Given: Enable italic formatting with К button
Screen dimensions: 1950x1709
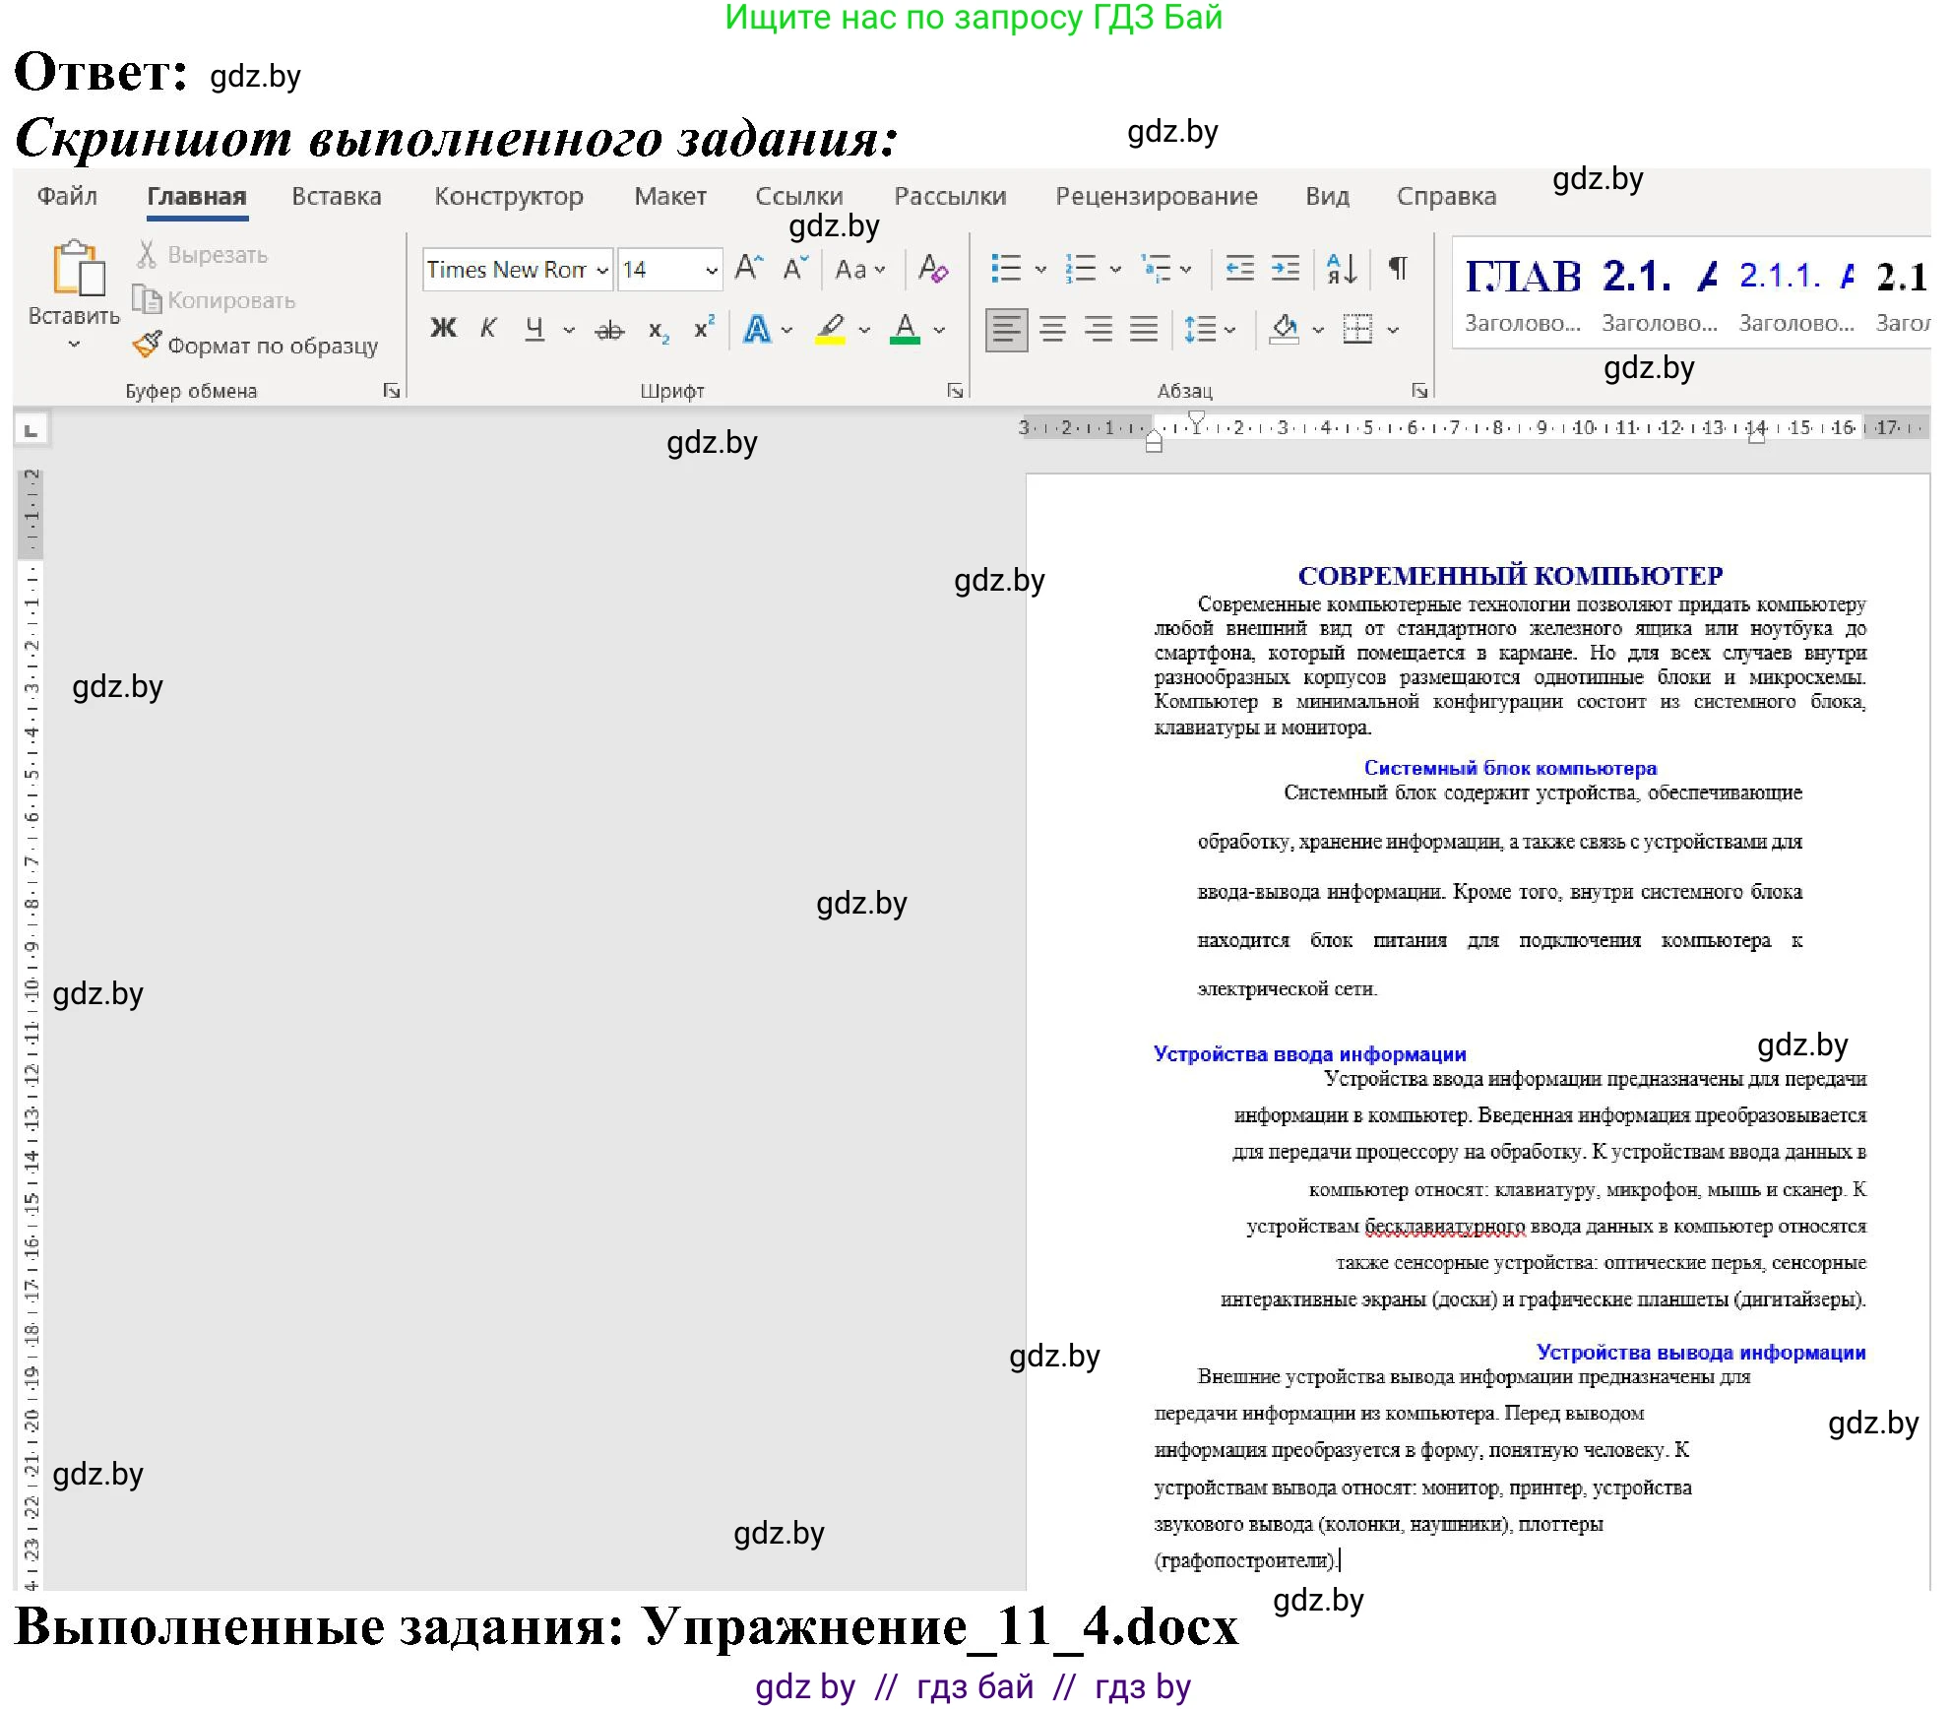Looking at the screenshot, I should pos(487,329).
